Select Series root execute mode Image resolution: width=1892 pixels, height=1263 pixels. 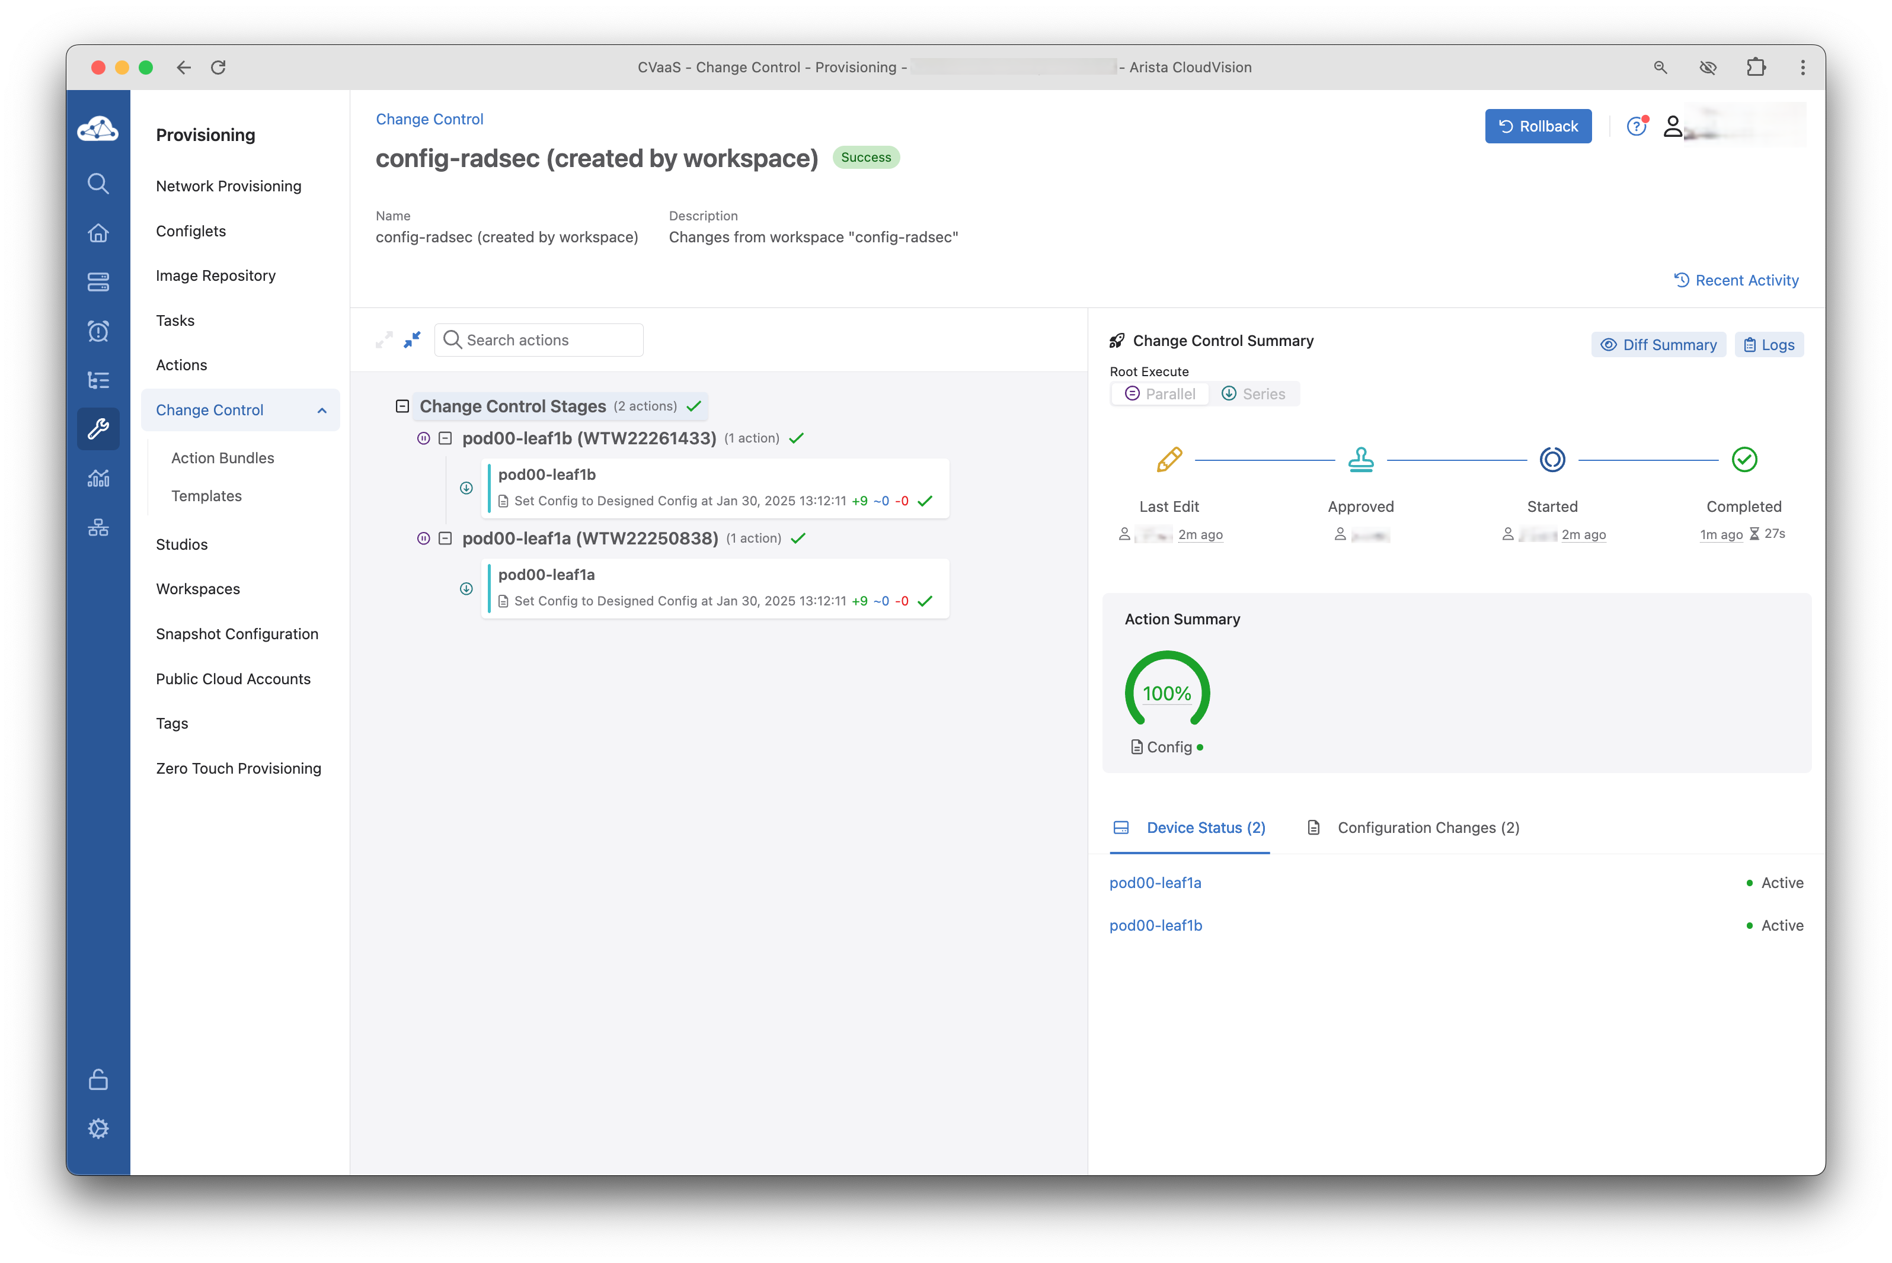pyautogui.click(x=1253, y=394)
